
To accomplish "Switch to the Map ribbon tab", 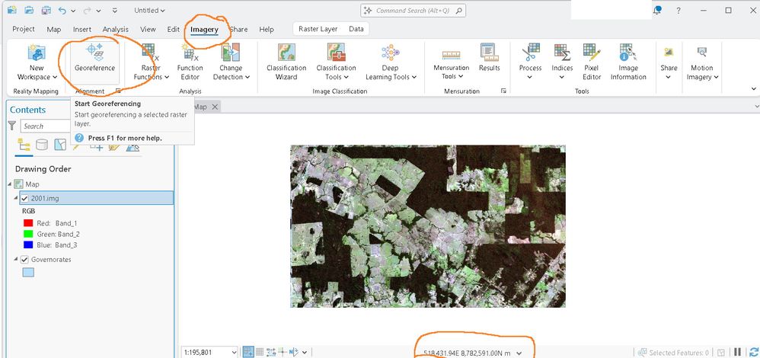I will click(54, 29).
